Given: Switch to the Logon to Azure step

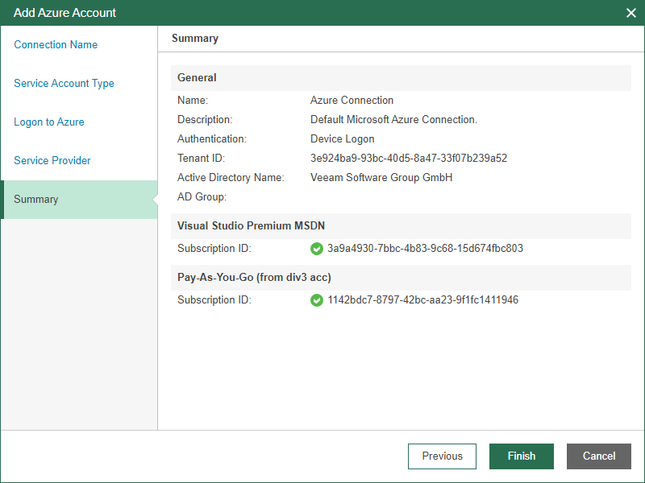Looking at the screenshot, I should 49,122.
